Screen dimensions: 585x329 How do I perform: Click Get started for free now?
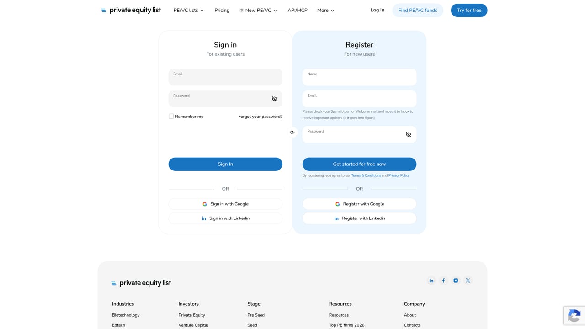359,164
